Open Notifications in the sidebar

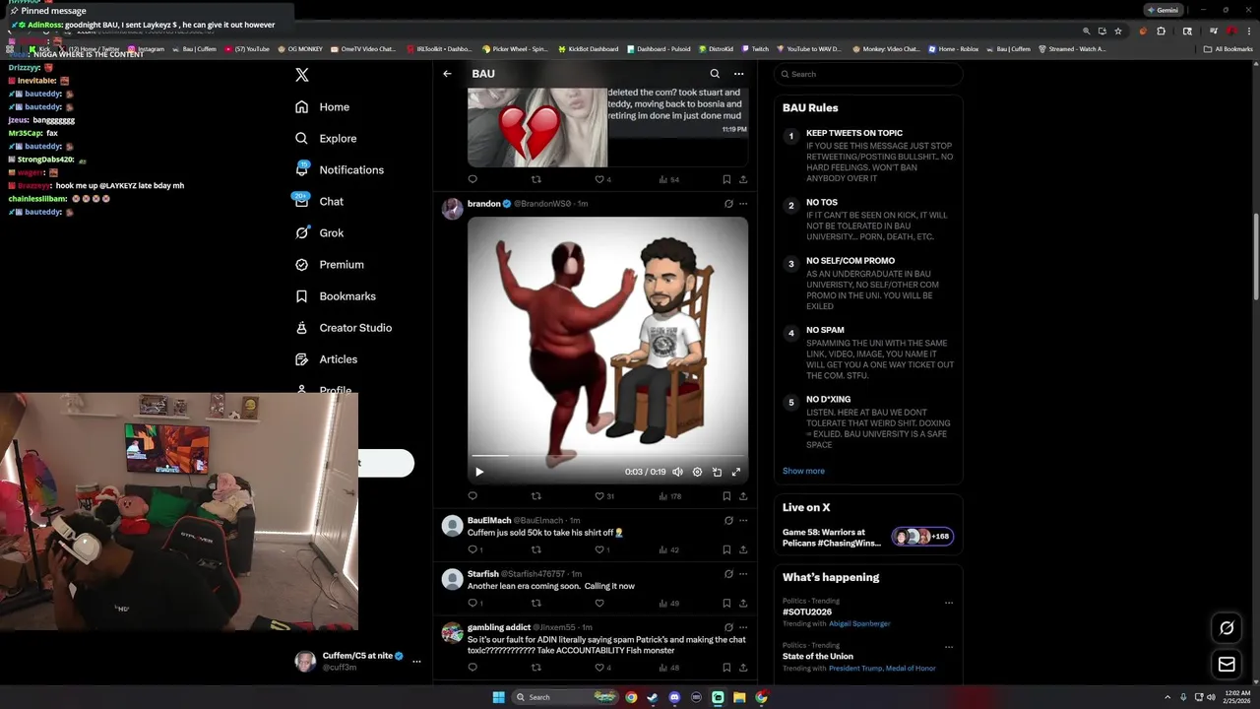[x=339, y=170]
